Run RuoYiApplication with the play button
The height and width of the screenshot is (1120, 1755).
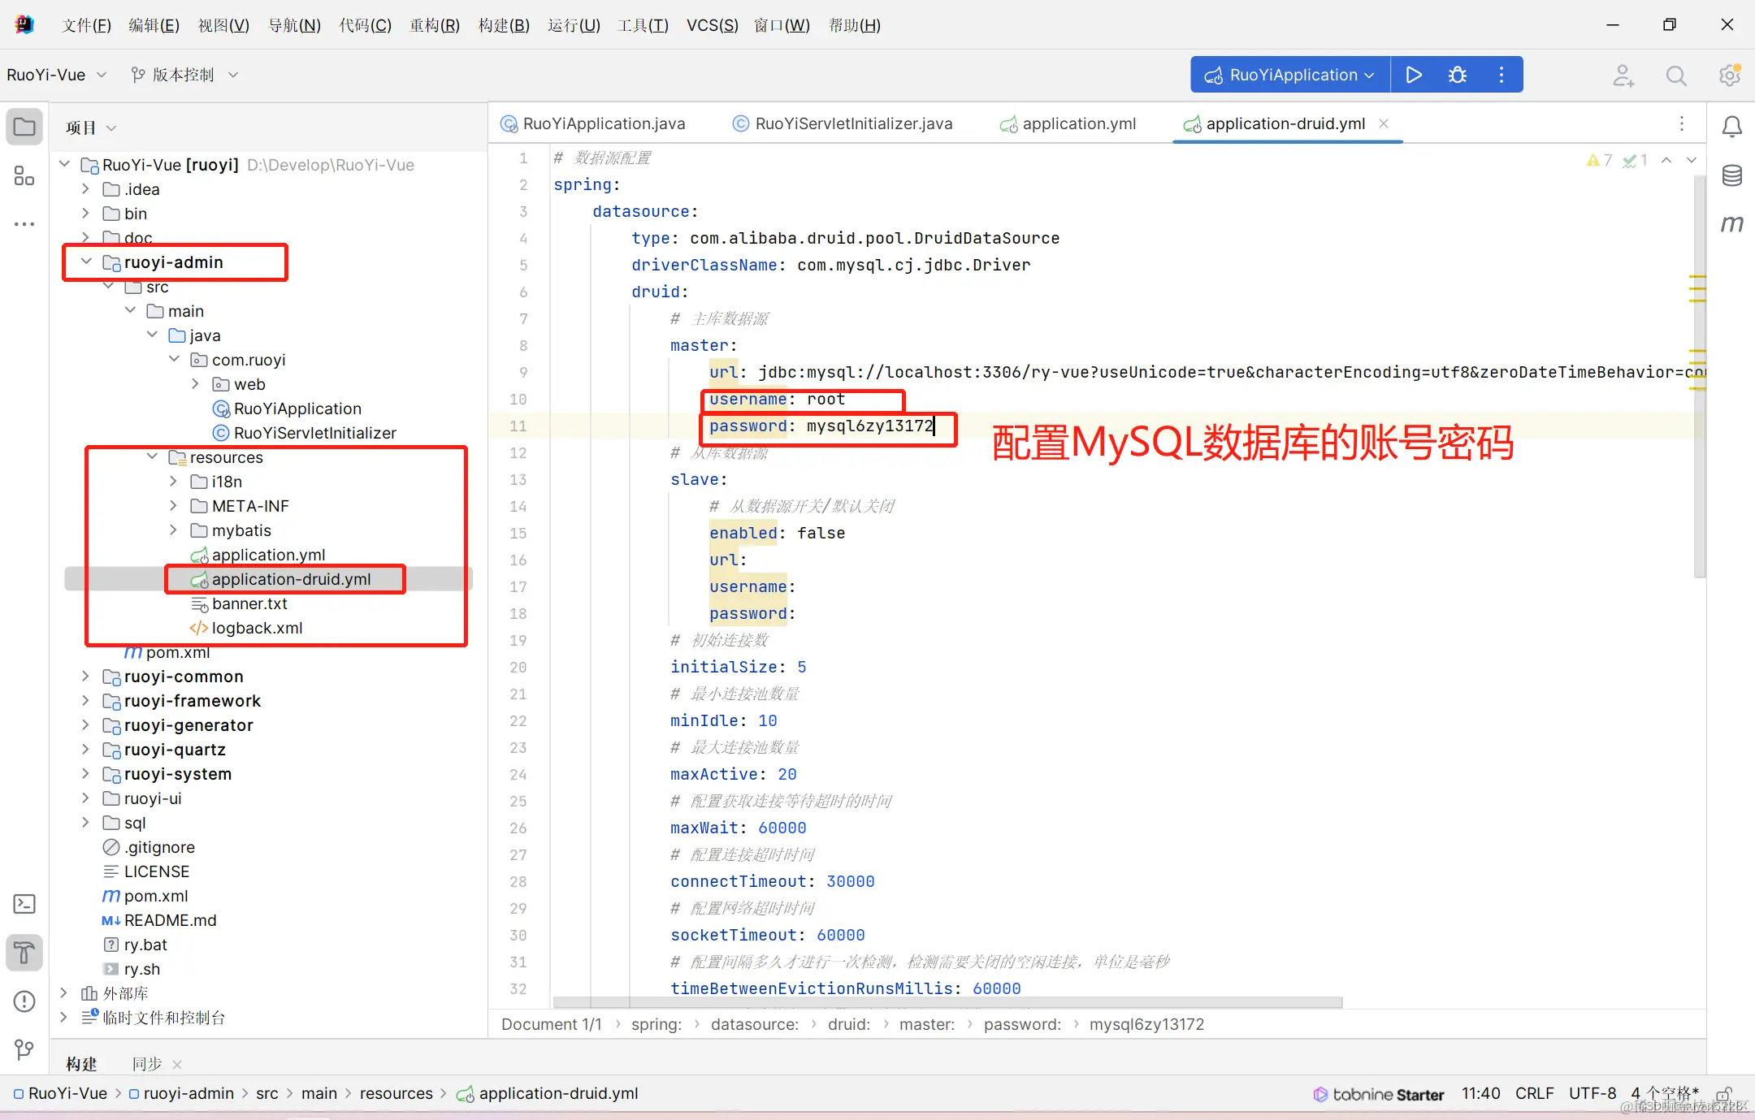coord(1413,75)
